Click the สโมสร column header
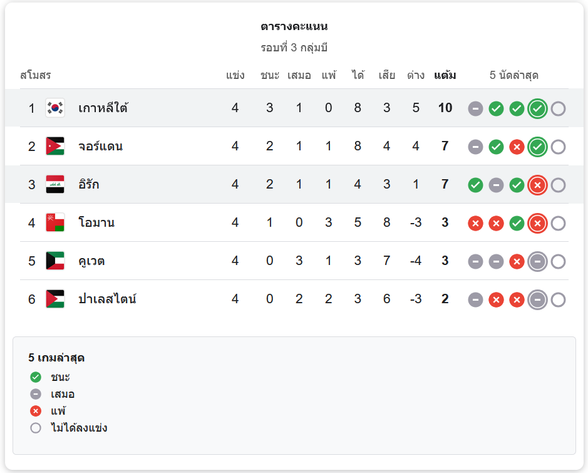This screenshot has width=588, height=473. (x=36, y=76)
